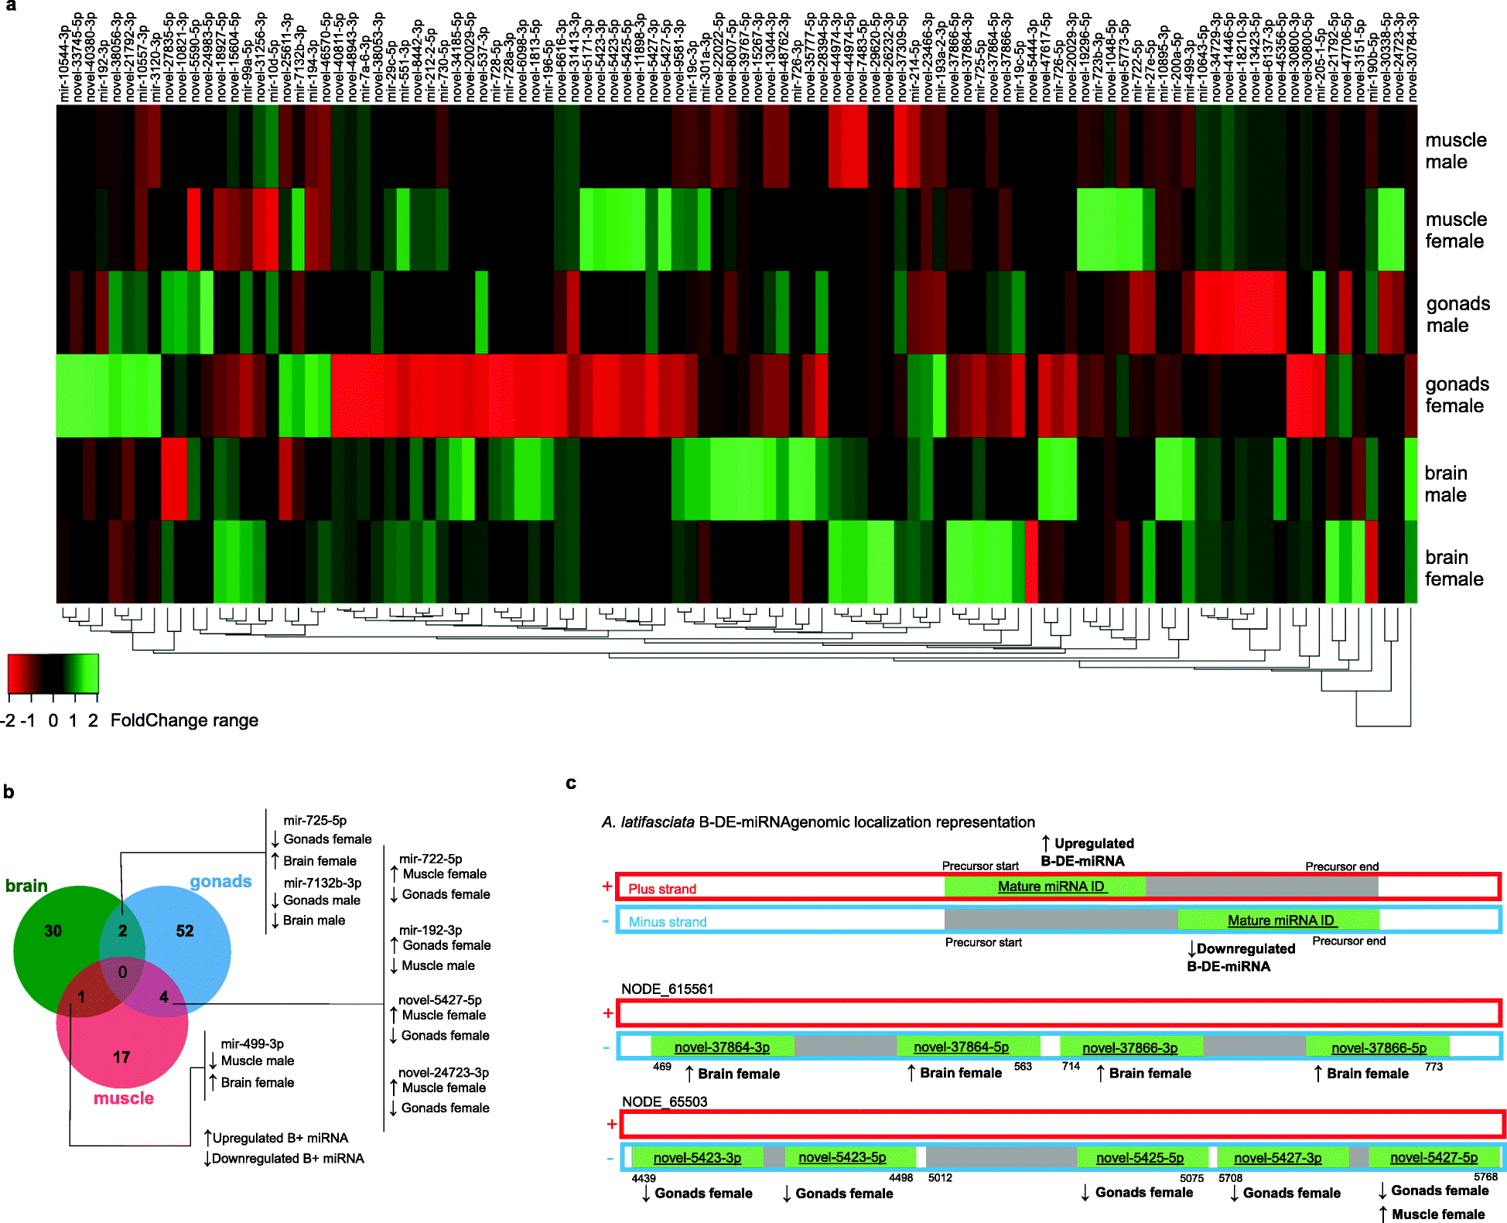This screenshot has height=1223, width=1507.
Task: Click the brain-muscle overlap value 1
Action: [x=81, y=998]
